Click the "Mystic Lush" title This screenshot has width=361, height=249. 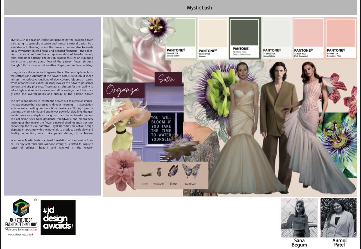pyautogui.click(x=199, y=8)
